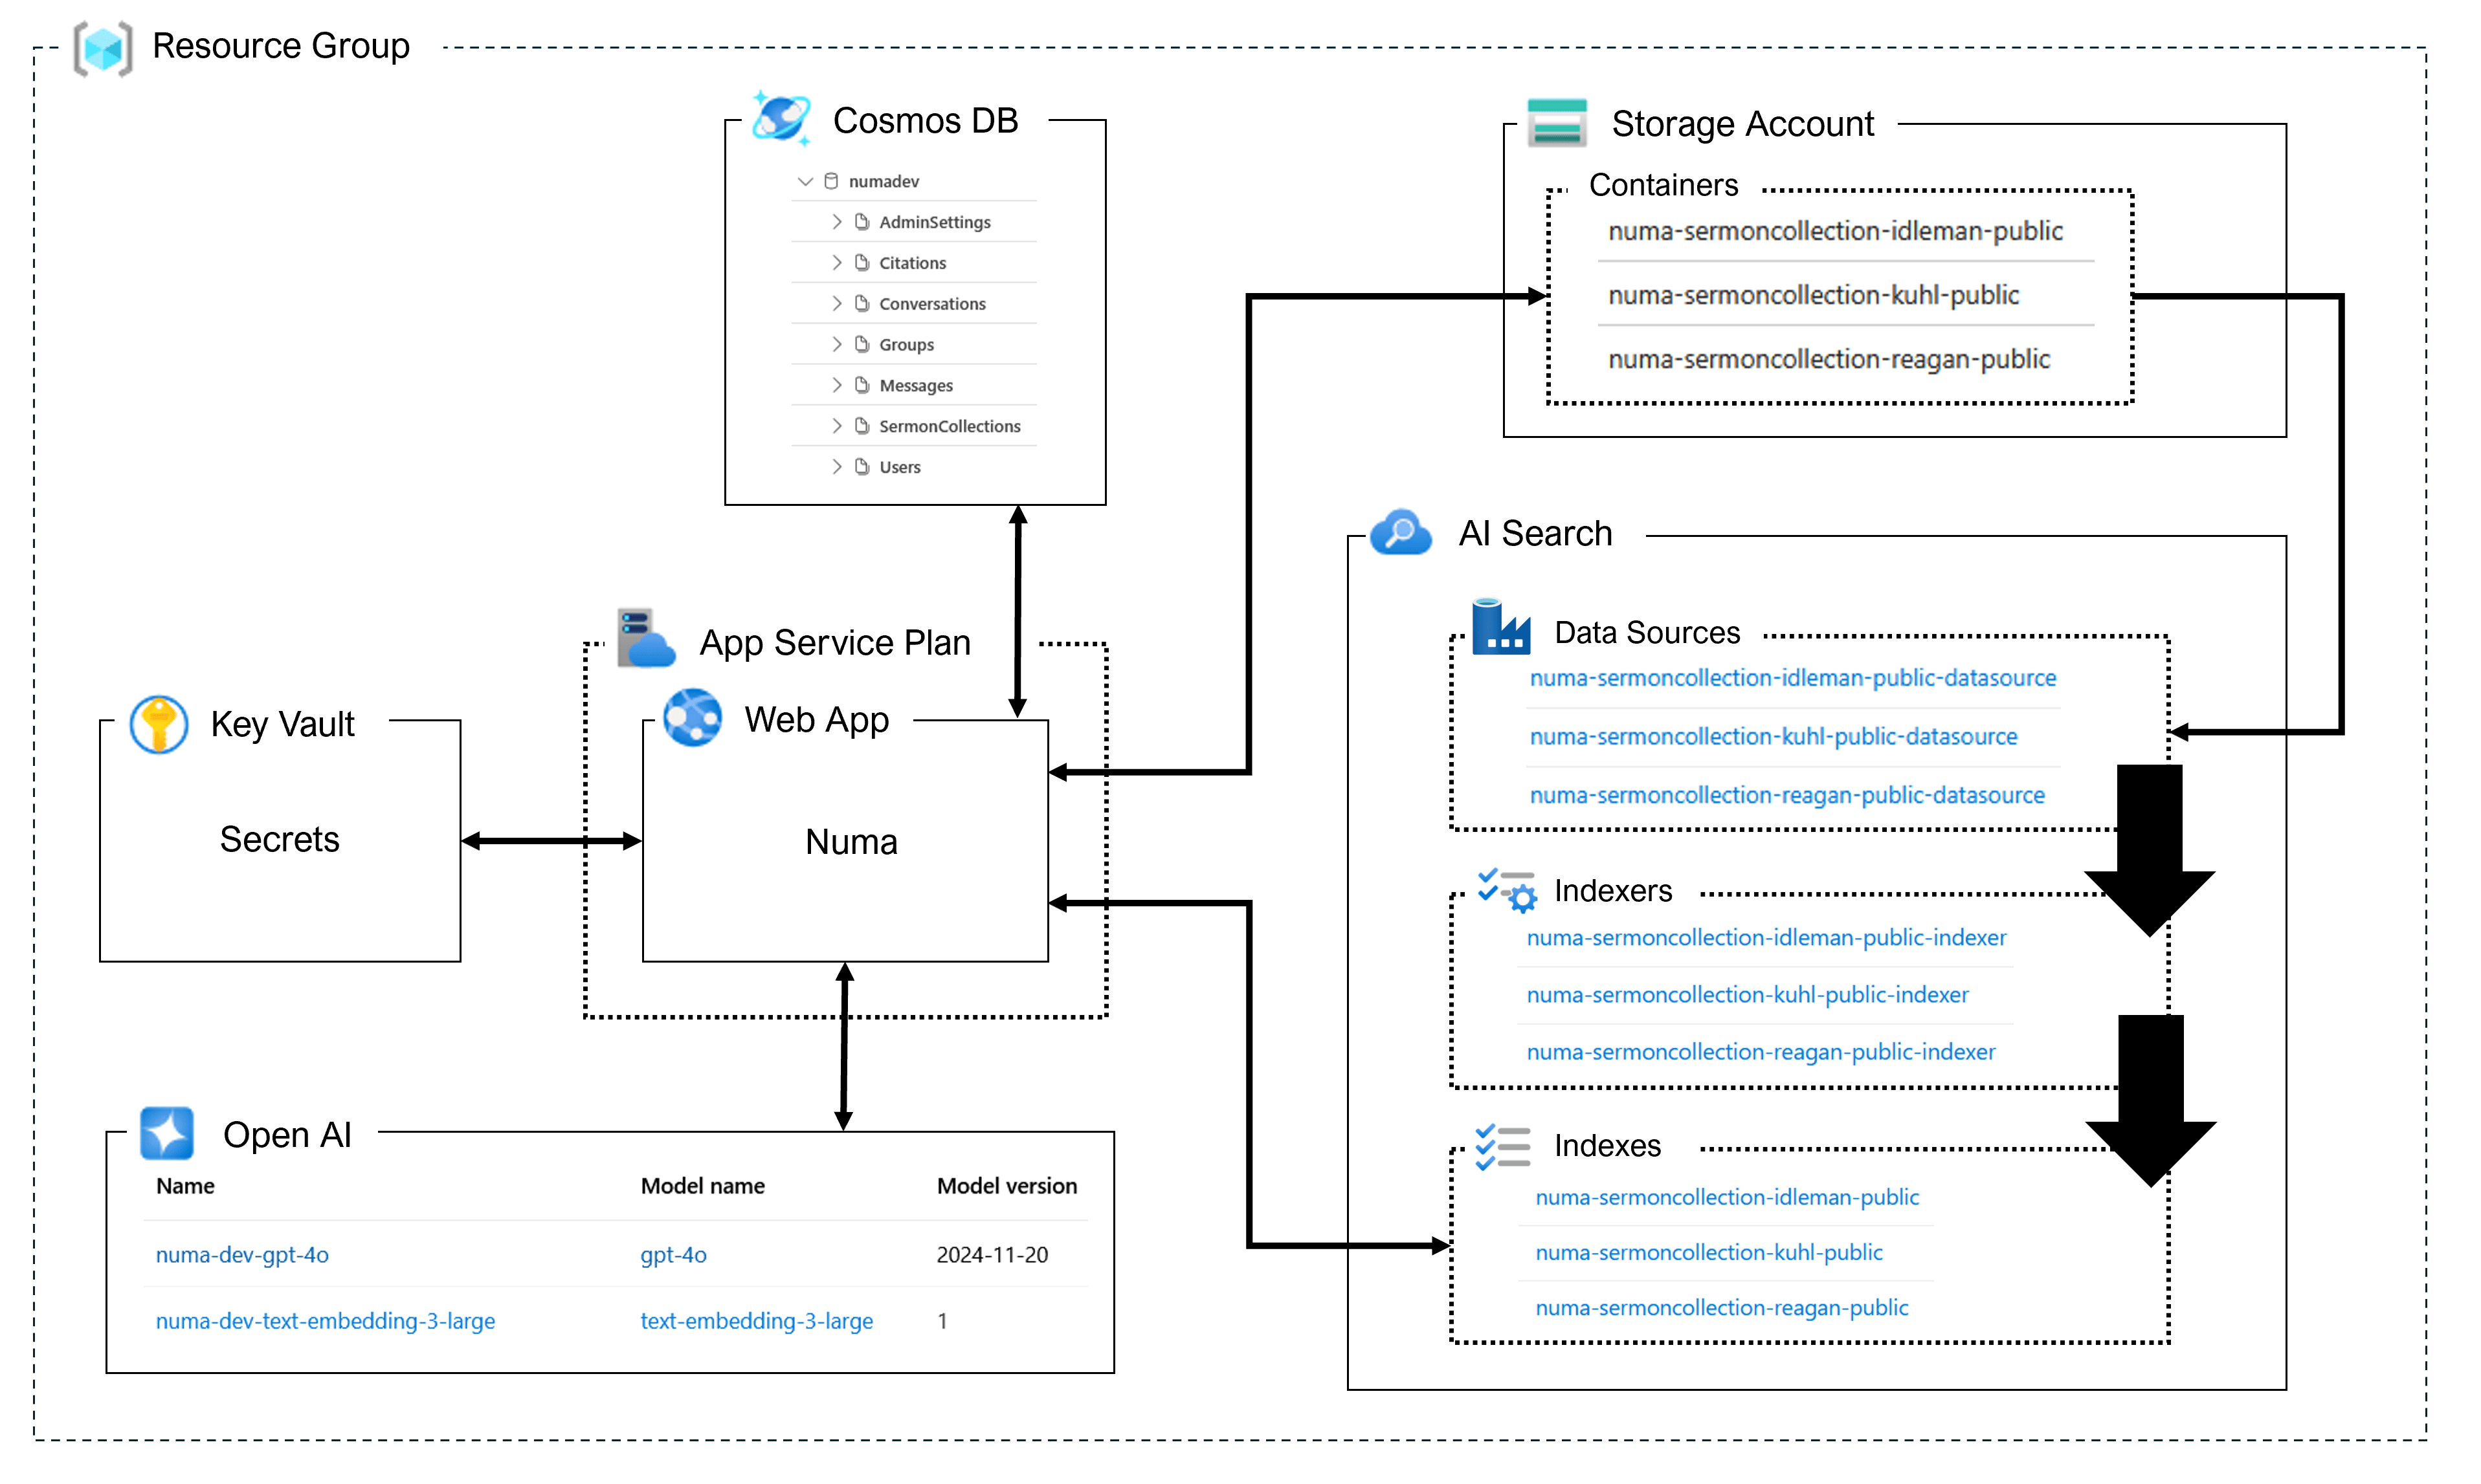Viewport: 2481px width, 1484px height.
Task: Click the Data Sources heading text
Action: (1647, 633)
